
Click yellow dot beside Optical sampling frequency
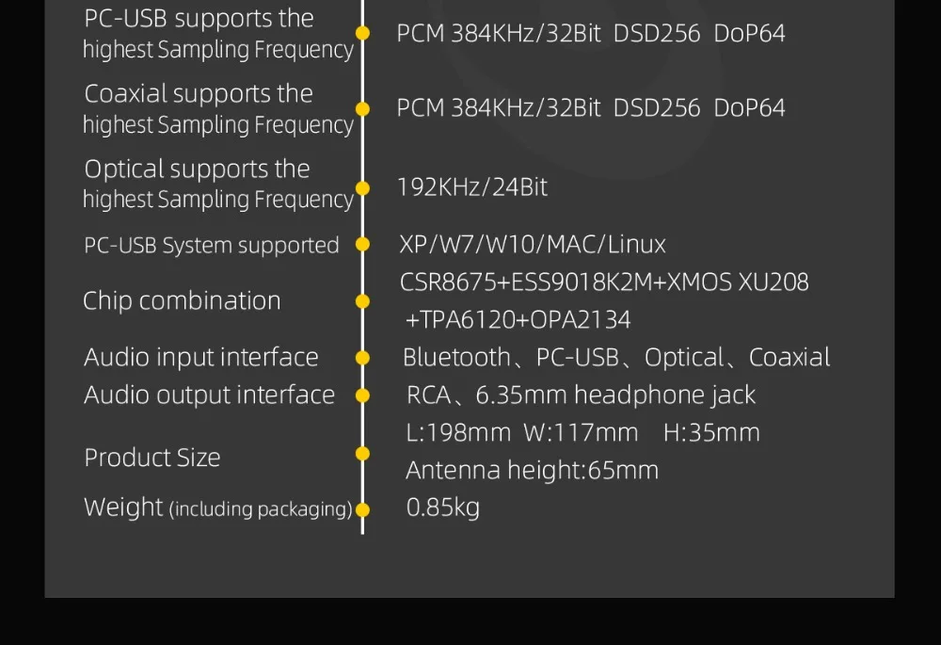click(x=362, y=188)
